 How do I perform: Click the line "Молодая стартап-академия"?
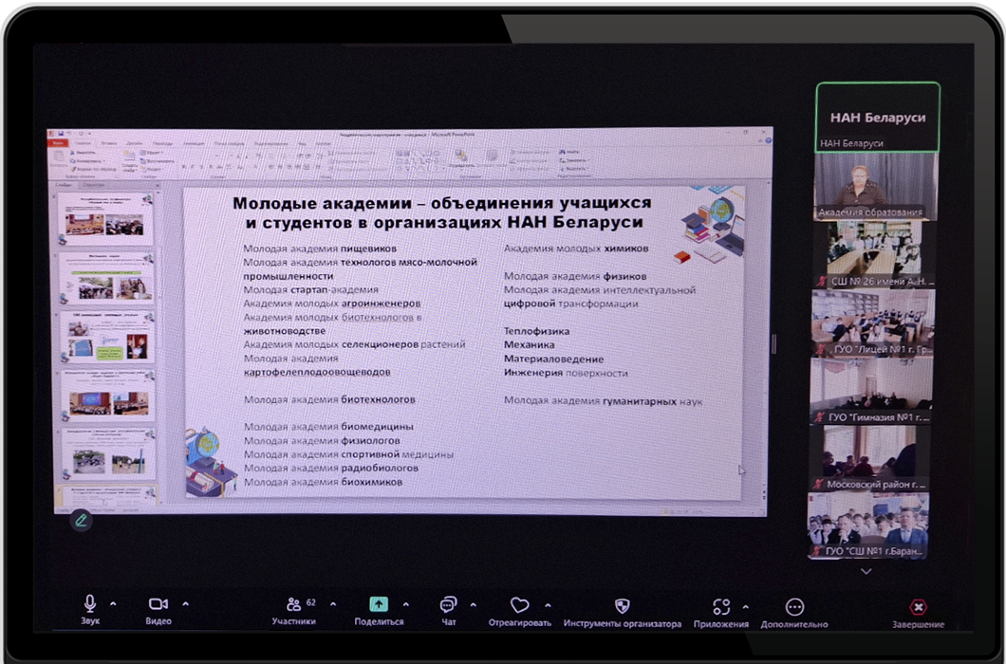tap(310, 289)
